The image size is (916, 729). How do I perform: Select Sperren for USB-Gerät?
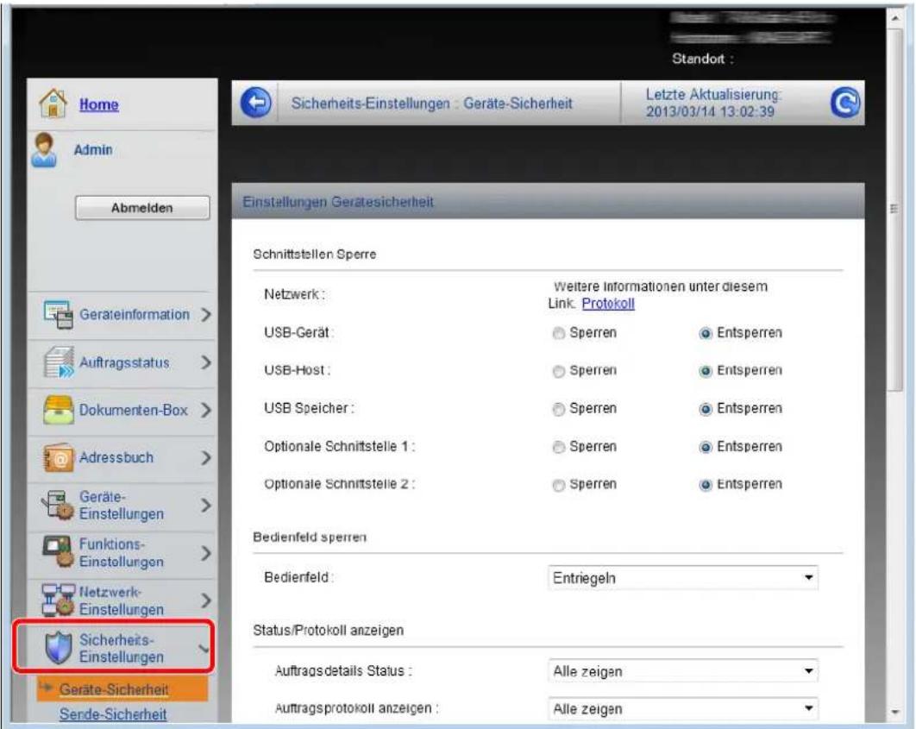558,333
